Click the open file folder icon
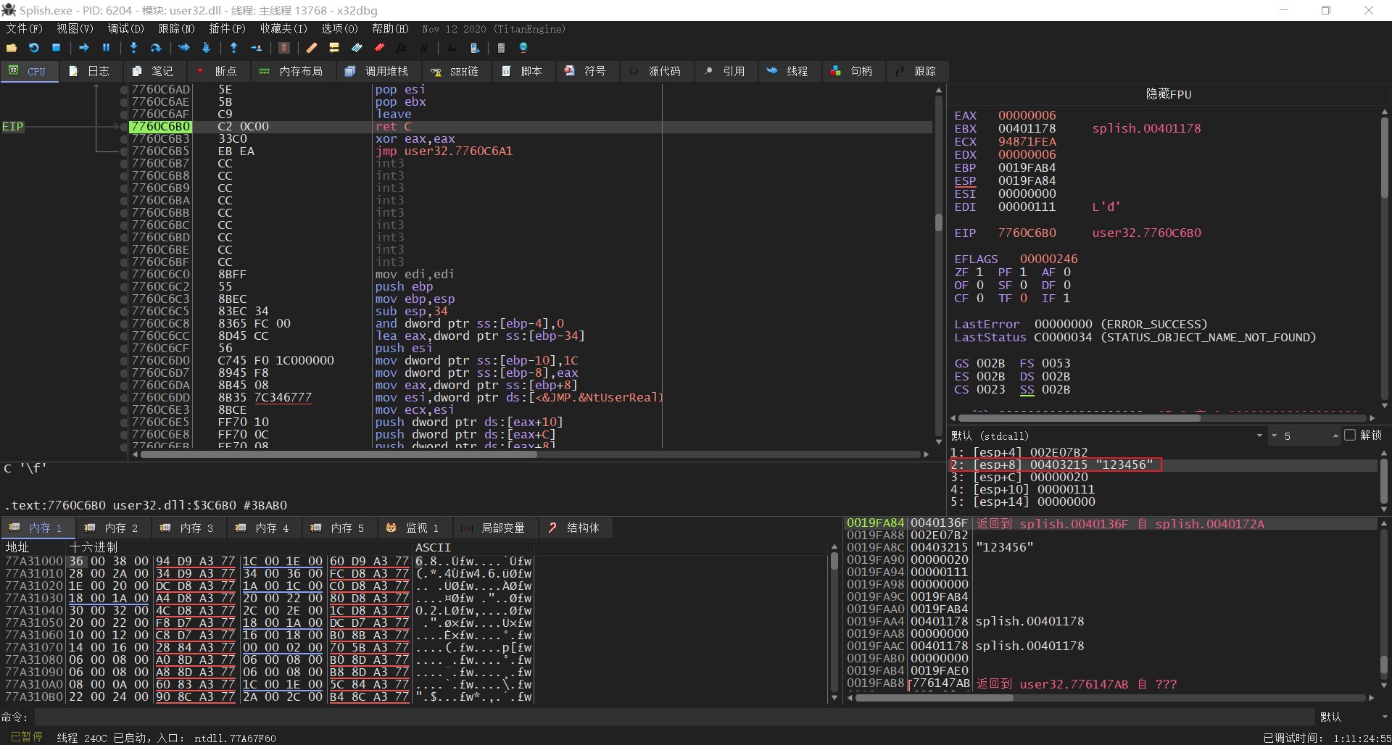Screen dimensions: 1392x745 12,48
